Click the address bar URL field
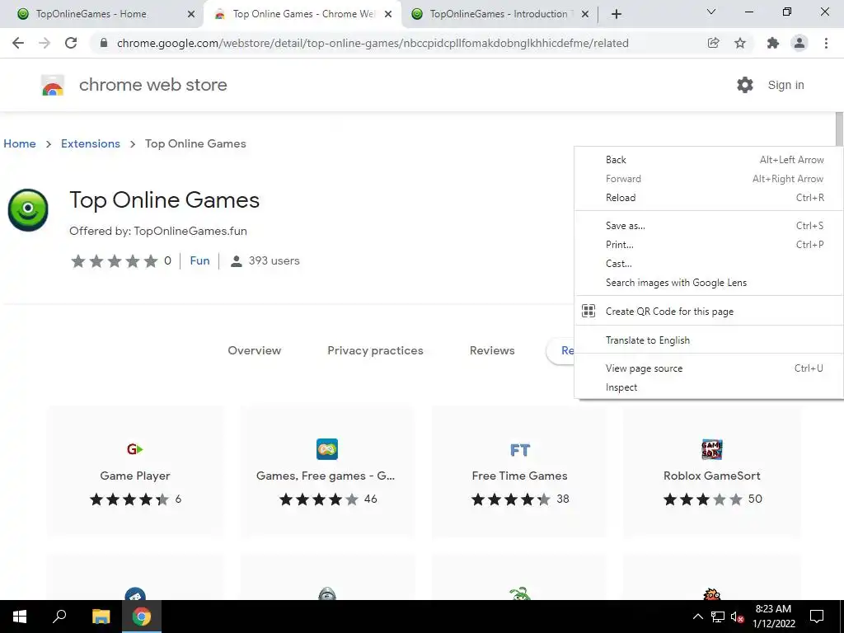Image resolution: width=844 pixels, height=633 pixels. tap(373, 43)
